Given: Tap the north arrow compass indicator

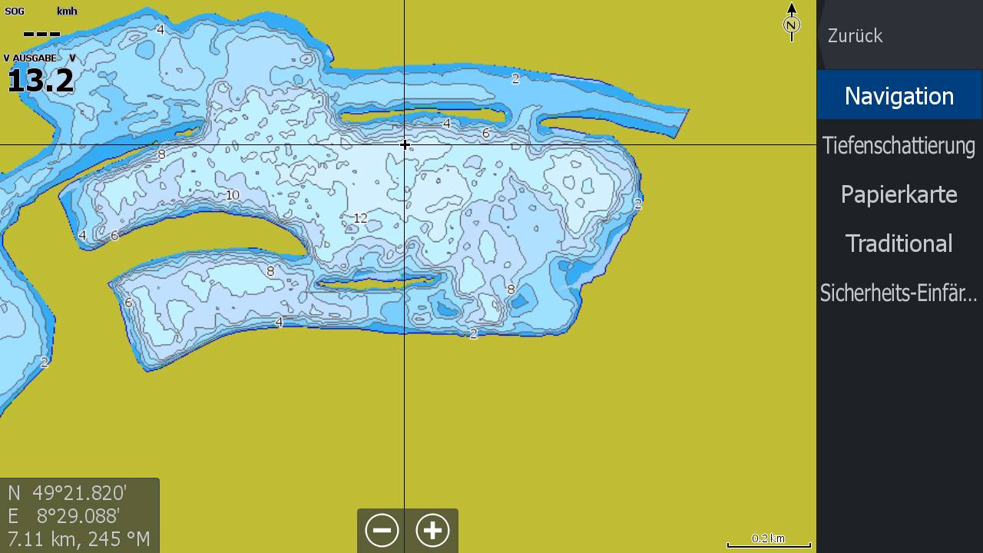Looking at the screenshot, I should pos(791,22).
